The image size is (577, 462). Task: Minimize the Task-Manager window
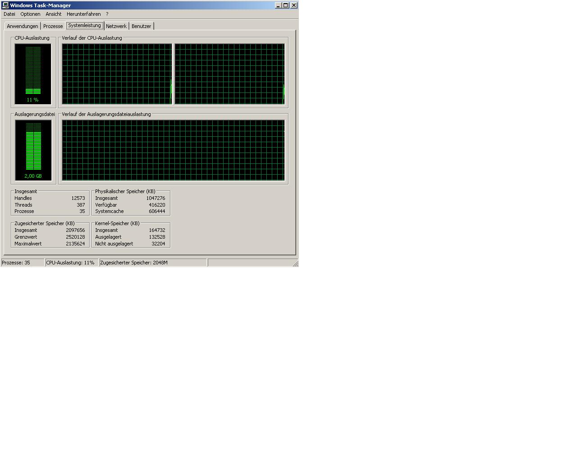pos(278,5)
